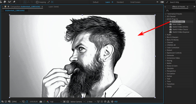The width and height of the screenshot is (196, 104).
Task: Switch to the Default workspace
Action: coord(96,2)
